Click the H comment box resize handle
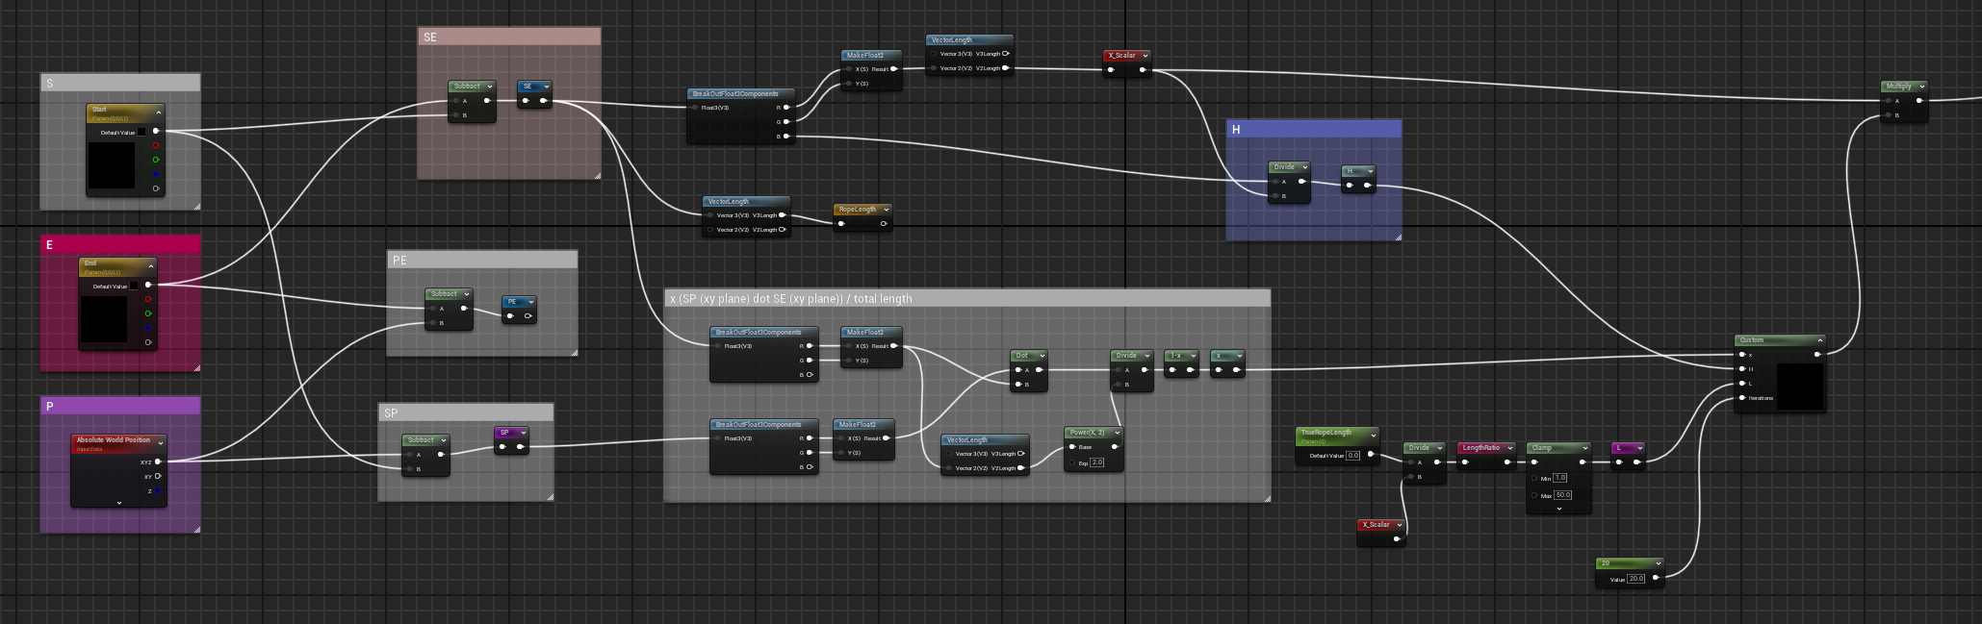 (x=1398, y=236)
